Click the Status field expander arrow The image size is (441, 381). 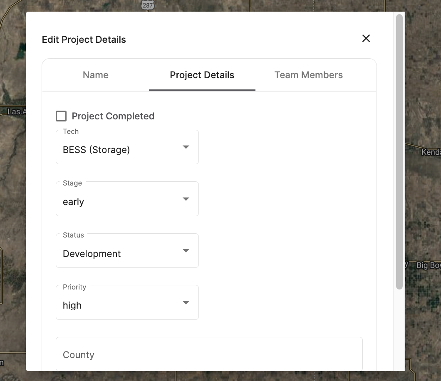[x=186, y=250]
